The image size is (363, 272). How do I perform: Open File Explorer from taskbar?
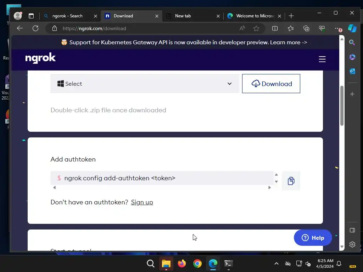click(x=166, y=263)
